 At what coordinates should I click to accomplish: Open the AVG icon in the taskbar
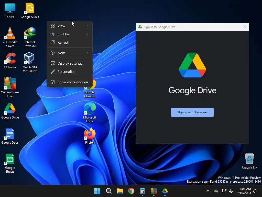click(x=154, y=191)
